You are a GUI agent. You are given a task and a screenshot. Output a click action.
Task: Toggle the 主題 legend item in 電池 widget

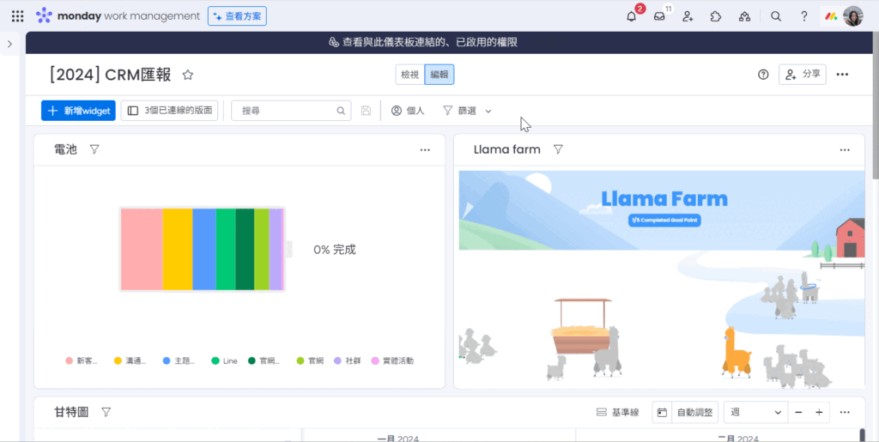[x=179, y=360]
